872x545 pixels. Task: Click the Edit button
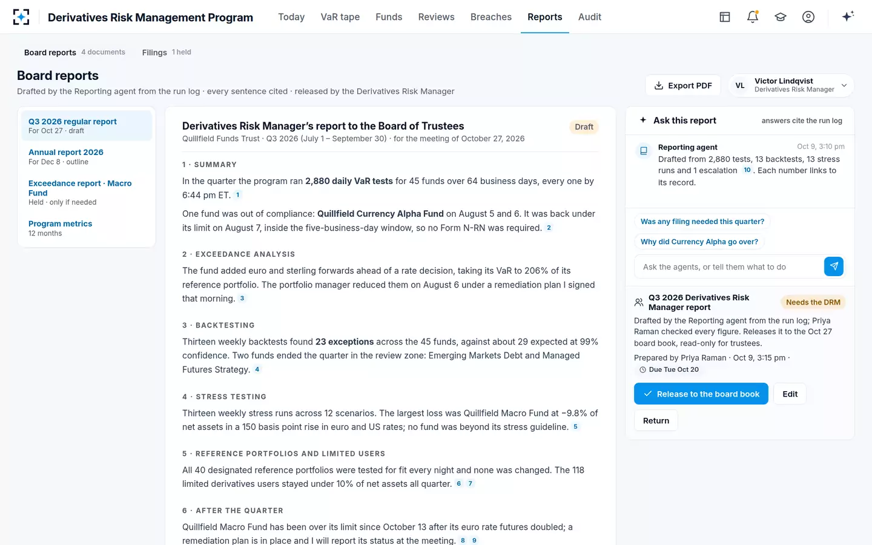[790, 394]
